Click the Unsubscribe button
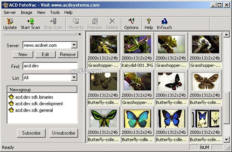The height and width of the screenshot is (152, 232). (64, 133)
